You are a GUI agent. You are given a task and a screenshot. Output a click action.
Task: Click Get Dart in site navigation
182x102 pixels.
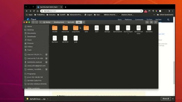tap(158, 20)
